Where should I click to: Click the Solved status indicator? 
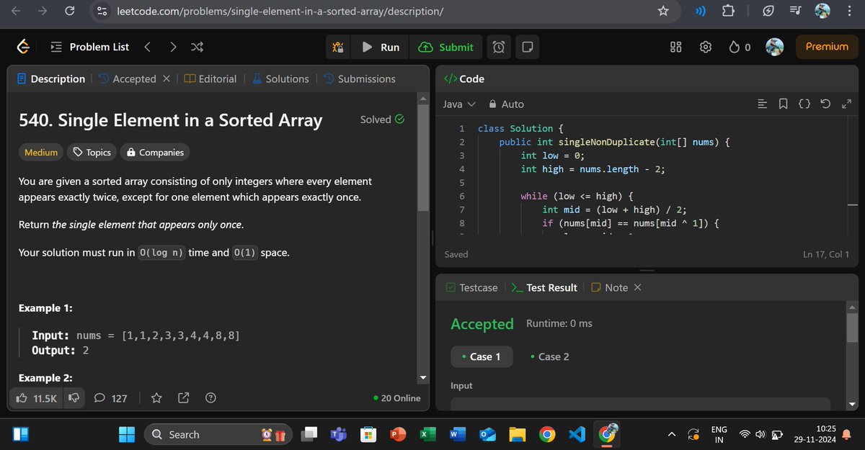[382, 120]
